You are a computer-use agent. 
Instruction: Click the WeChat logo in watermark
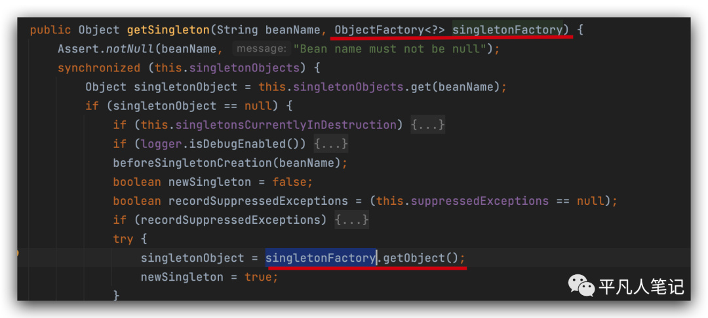pyautogui.click(x=581, y=285)
